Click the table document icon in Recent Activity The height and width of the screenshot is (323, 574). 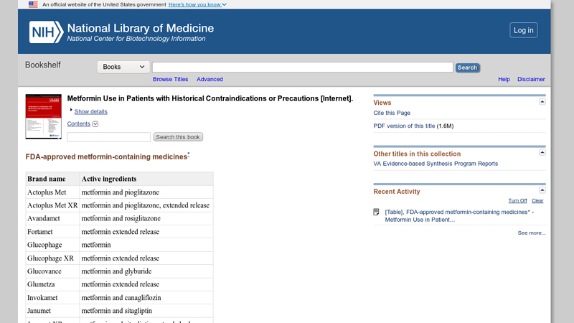(376, 212)
